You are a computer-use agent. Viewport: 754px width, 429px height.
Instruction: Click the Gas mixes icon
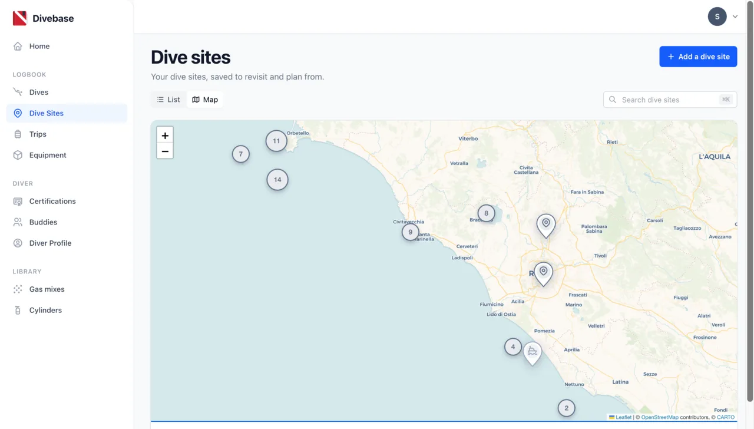pyautogui.click(x=18, y=289)
